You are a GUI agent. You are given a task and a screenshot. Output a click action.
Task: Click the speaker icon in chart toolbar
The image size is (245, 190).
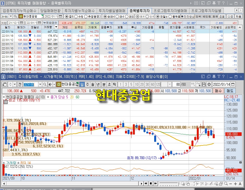point(50,85)
